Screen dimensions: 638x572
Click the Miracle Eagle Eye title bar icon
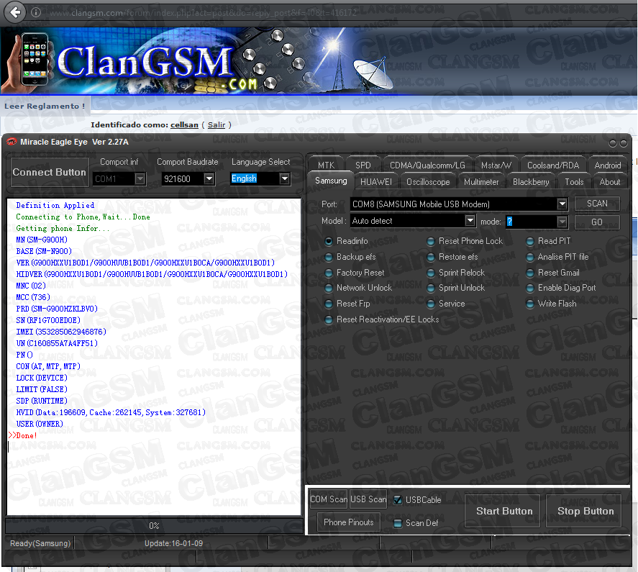tap(12, 142)
